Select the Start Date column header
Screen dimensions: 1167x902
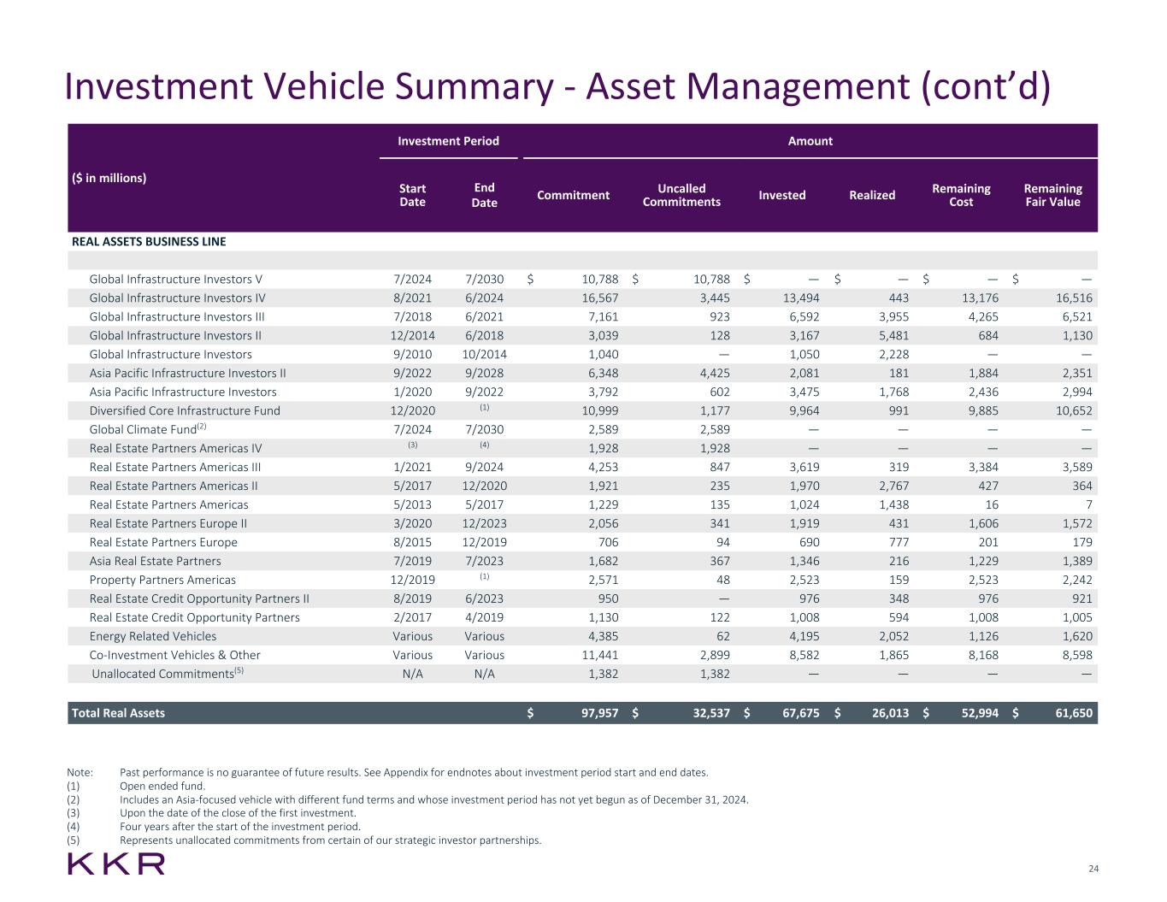point(413,195)
